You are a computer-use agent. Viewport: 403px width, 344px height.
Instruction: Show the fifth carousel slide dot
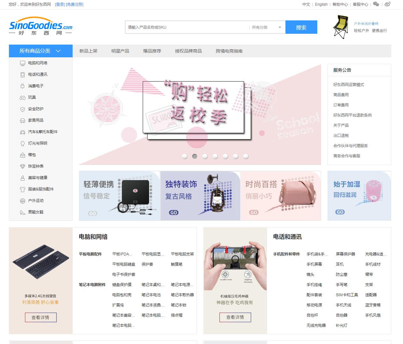(225, 156)
